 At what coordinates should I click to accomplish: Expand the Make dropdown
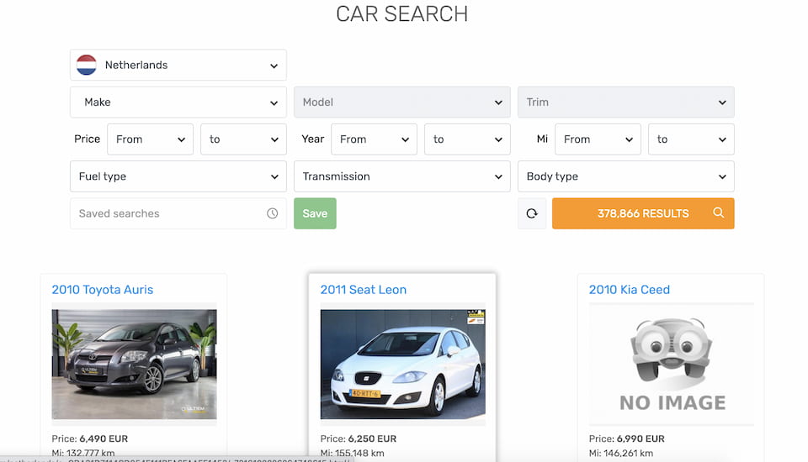coord(178,102)
